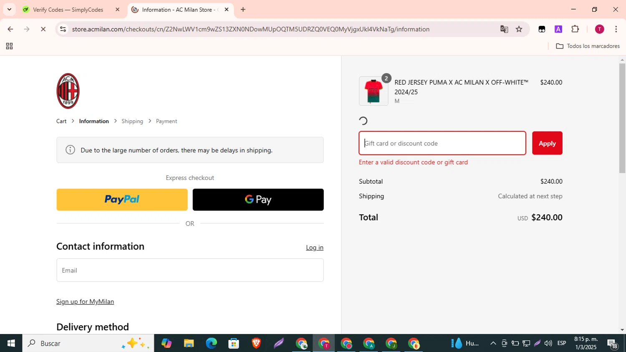
Task: Click the ESP language indicator
Action: (562, 343)
